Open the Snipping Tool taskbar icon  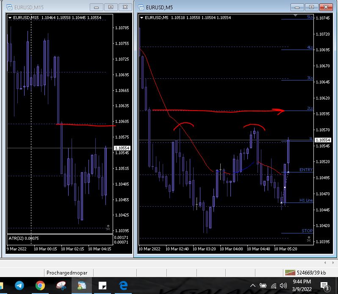(x=61, y=286)
